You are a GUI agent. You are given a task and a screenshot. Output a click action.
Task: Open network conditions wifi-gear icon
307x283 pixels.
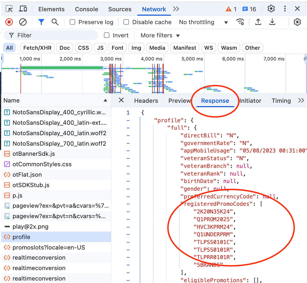point(240,22)
